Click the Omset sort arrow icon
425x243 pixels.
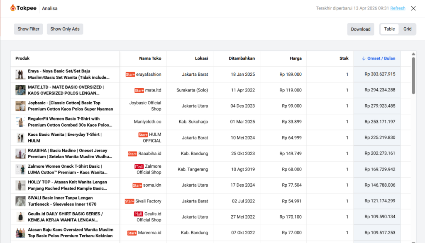tap(364, 58)
